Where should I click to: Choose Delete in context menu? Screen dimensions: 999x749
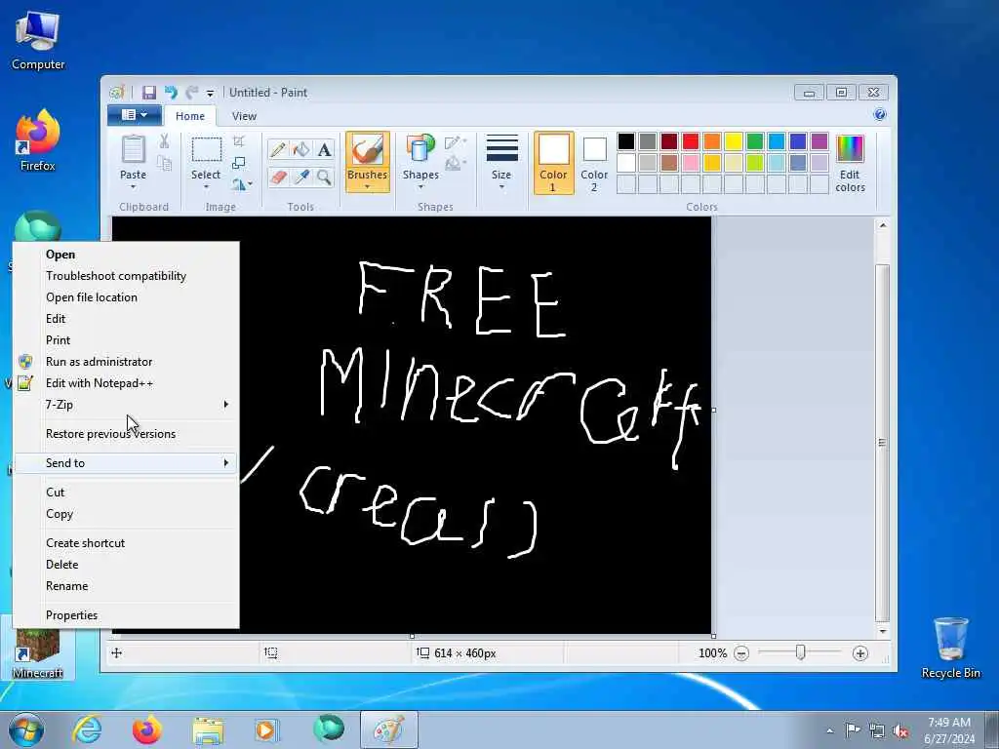click(x=126, y=565)
